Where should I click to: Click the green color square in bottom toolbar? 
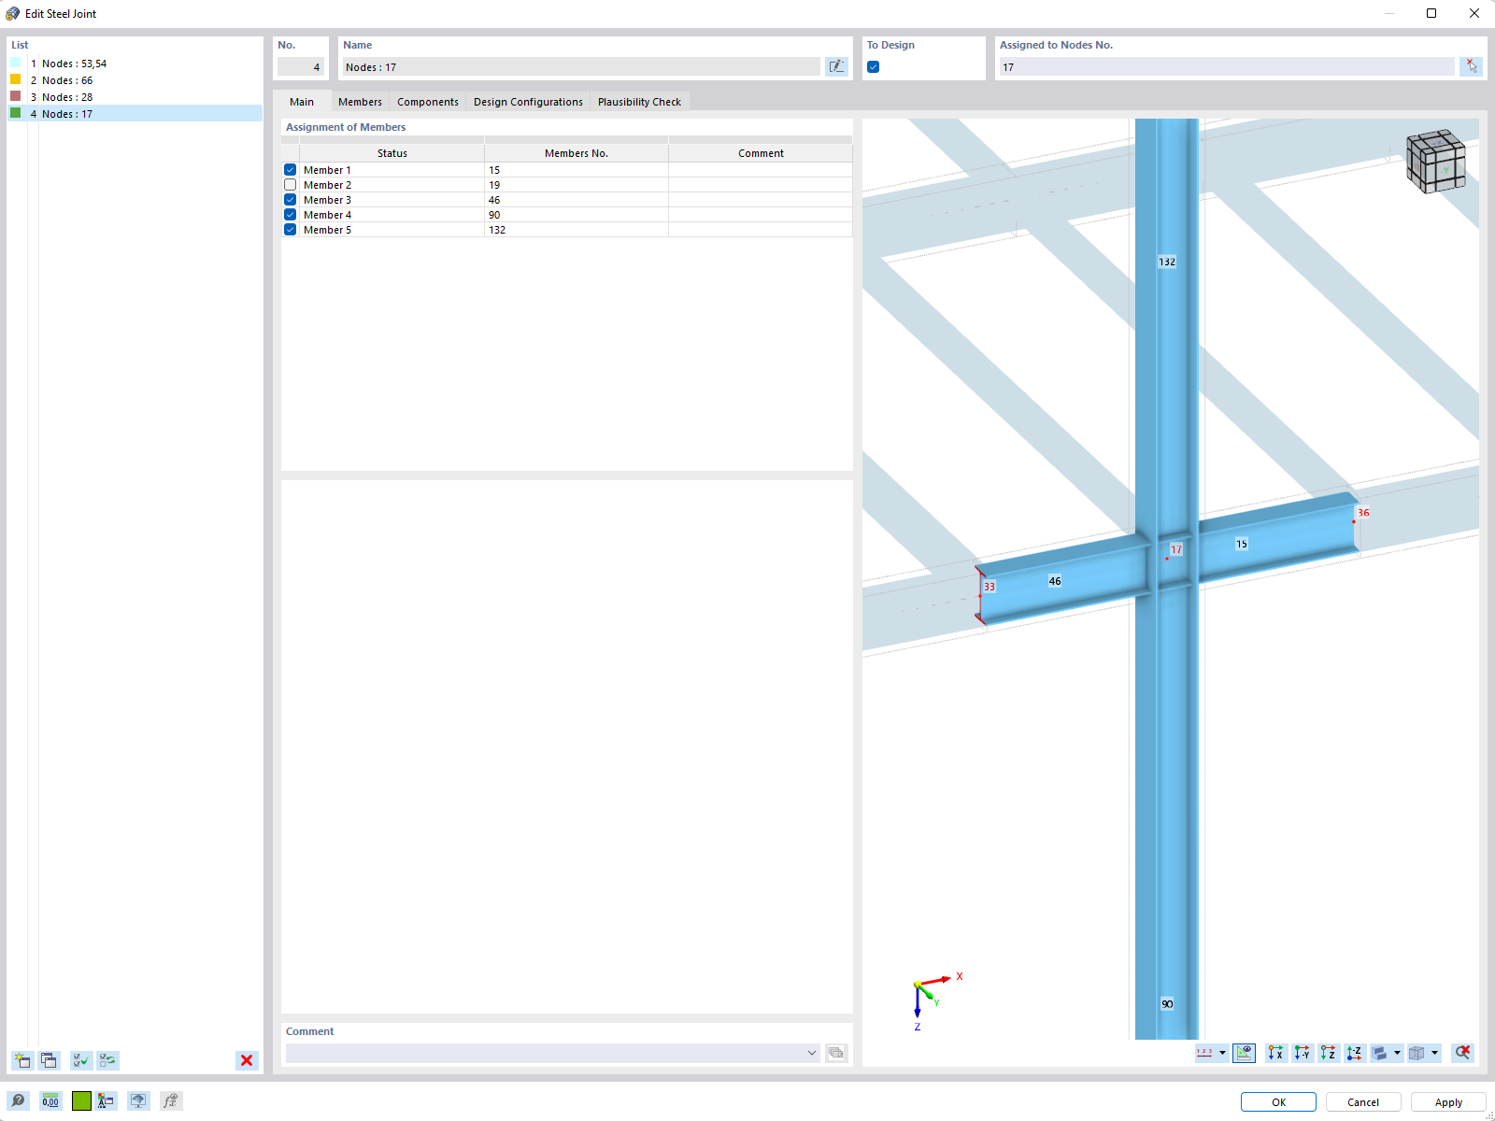pos(81,1100)
